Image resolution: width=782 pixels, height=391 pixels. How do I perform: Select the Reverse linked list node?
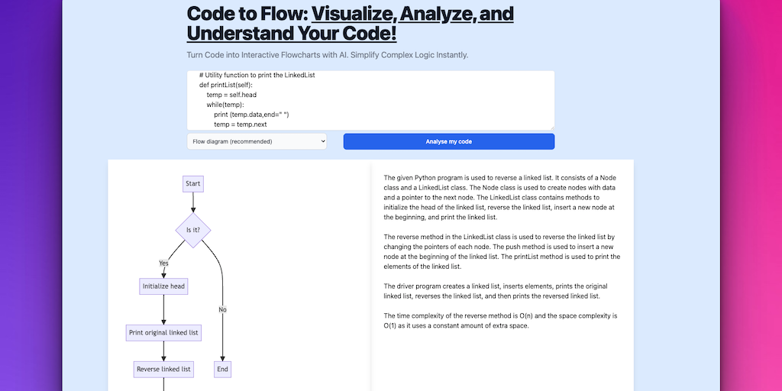point(163,369)
